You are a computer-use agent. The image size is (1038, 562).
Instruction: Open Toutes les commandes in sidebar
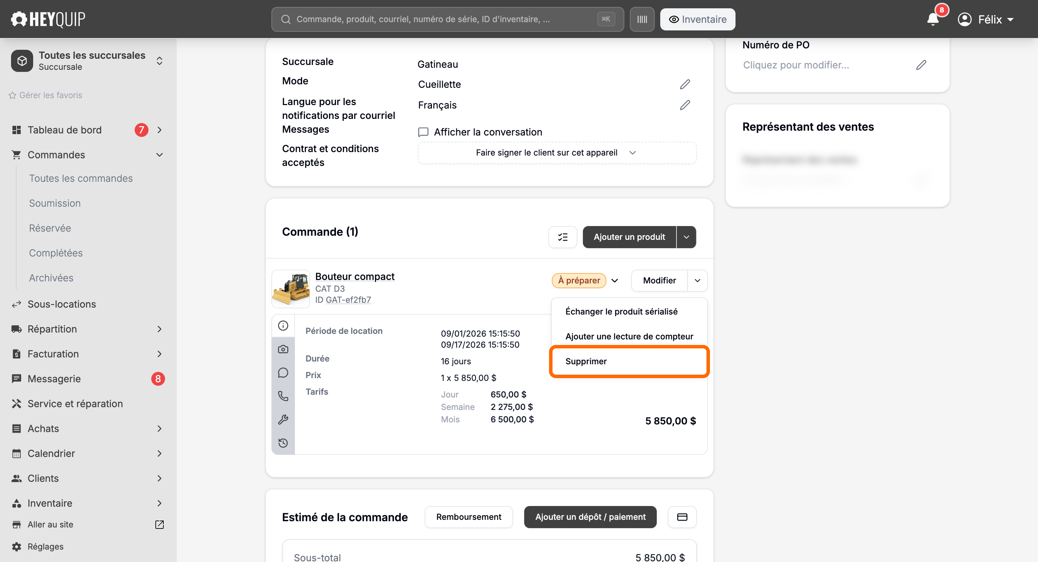tap(80, 179)
